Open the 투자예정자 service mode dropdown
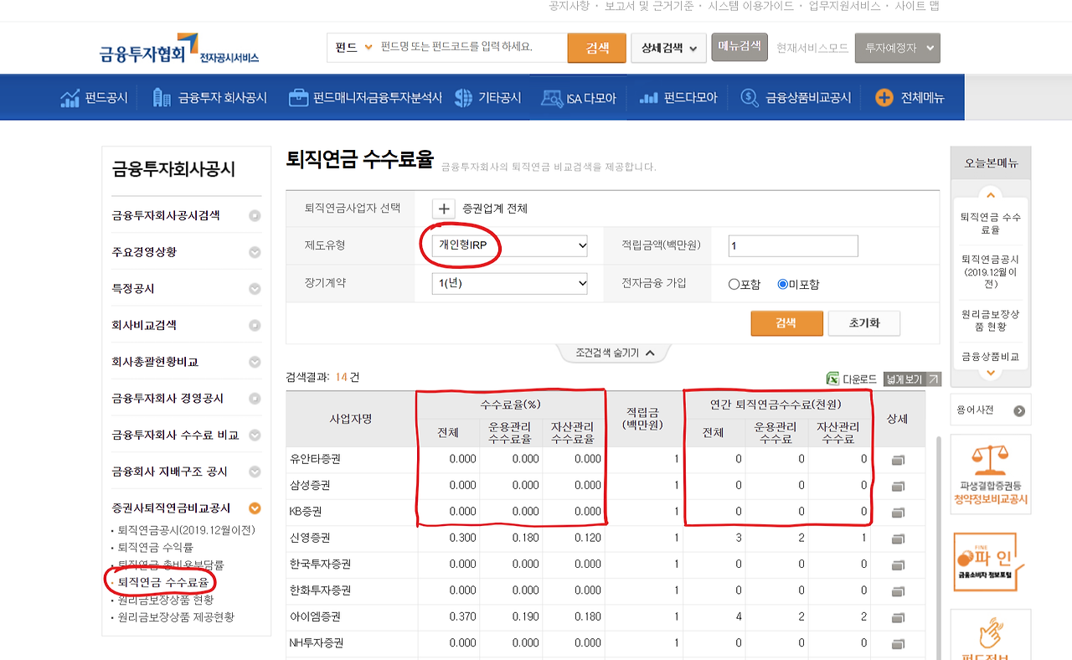This screenshot has width=1072, height=660. [x=897, y=48]
